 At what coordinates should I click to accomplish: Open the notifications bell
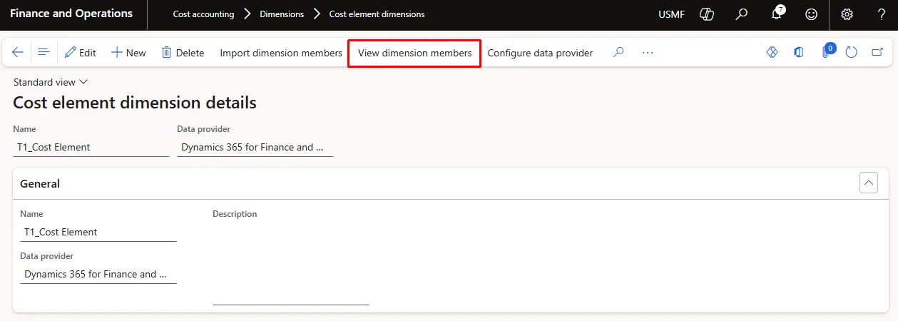point(777,14)
